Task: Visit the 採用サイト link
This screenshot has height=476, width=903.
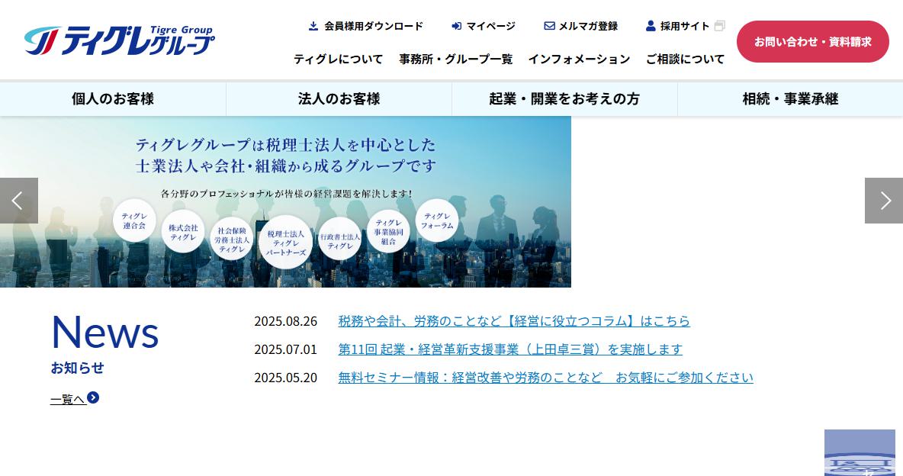Action: 685,26
